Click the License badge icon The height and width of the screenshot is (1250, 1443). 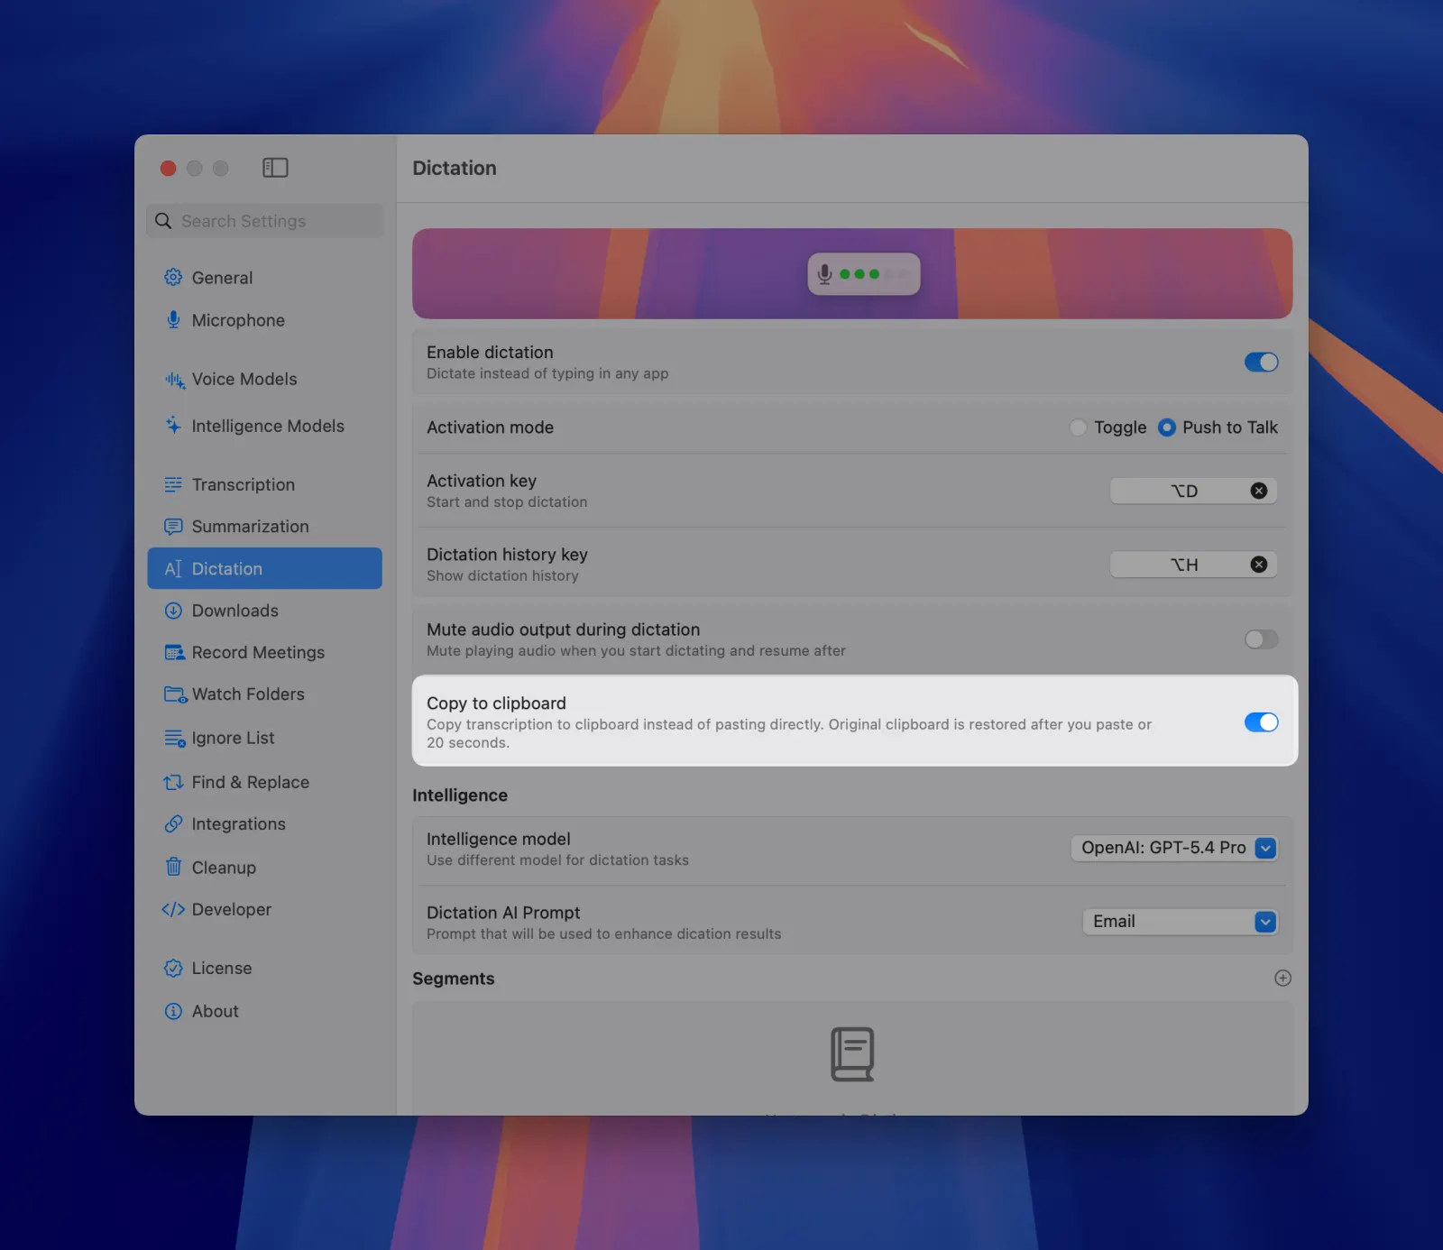[x=173, y=969]
